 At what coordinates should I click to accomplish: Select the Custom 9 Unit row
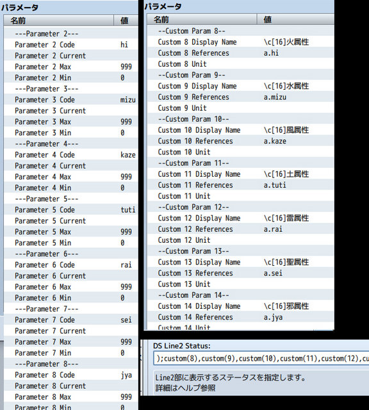(241, 108)
